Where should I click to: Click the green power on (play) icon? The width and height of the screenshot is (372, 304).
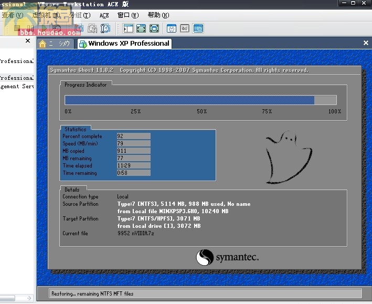point(44,28)
